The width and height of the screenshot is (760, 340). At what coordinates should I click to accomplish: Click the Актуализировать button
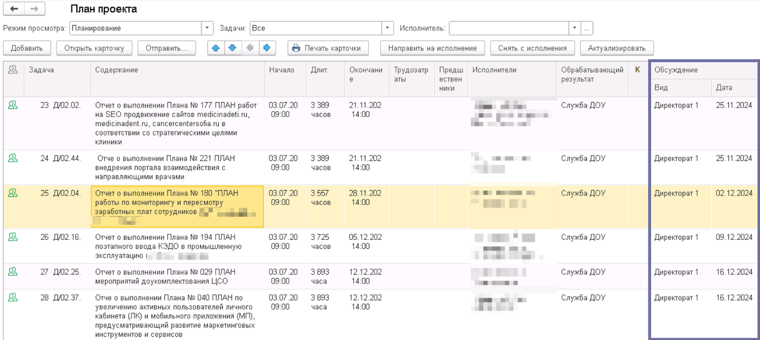(616, 48)
